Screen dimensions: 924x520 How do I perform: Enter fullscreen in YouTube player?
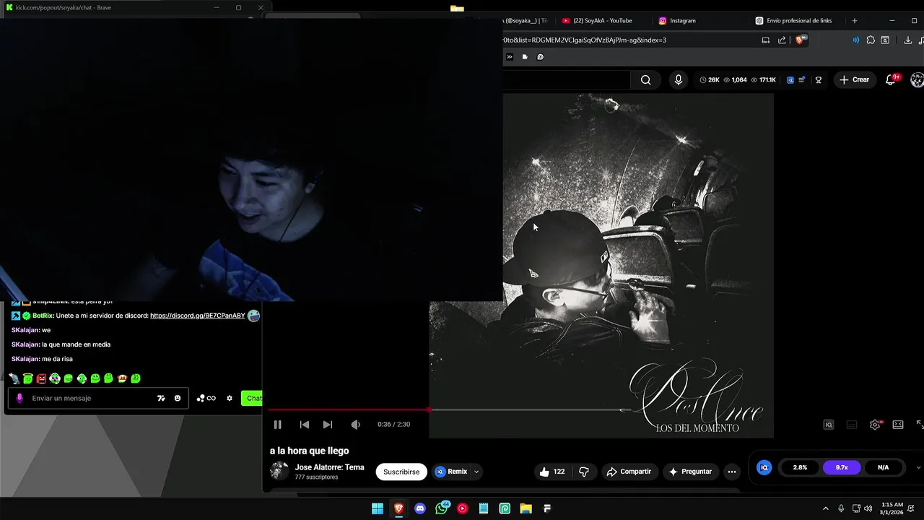point(920,425)
